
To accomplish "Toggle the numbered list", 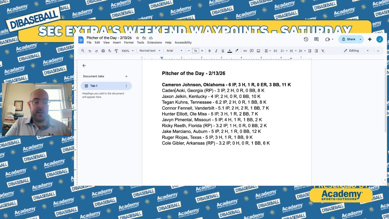I will (300, 51).
